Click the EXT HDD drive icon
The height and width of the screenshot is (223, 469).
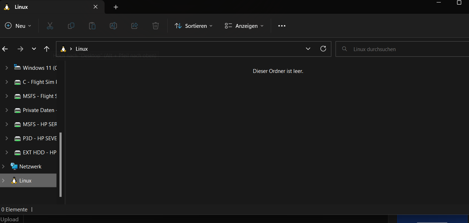coord(17,153)
